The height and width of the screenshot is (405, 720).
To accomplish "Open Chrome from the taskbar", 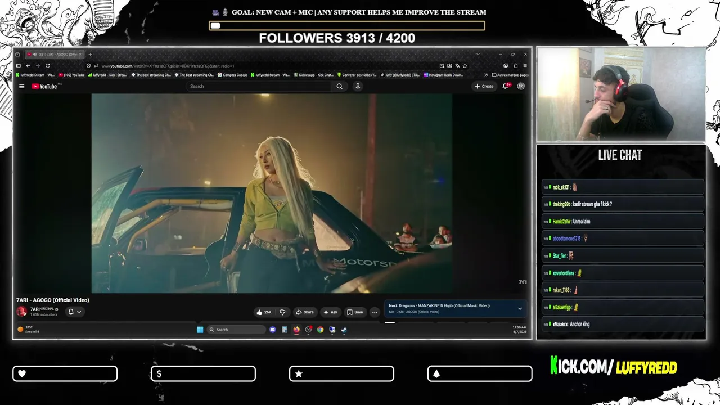I will pos(320,330).
